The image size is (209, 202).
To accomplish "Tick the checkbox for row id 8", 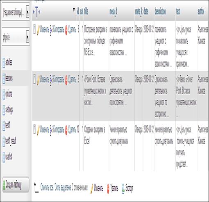I will point(34,29).
